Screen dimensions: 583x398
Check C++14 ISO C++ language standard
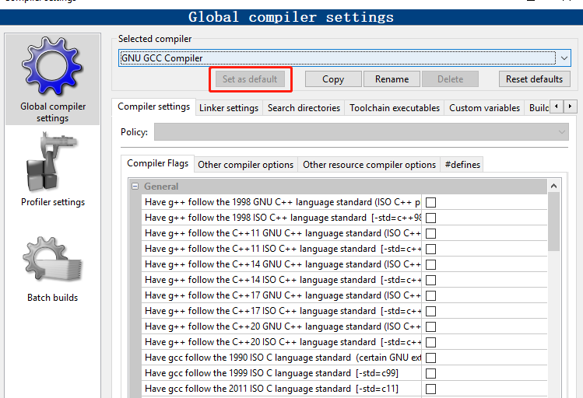point(430,281)
